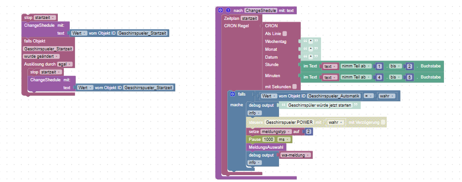This screenshot has width=462, height=182.
Task: Open the startzeit dropdown in the top stop block
Action: point(45,18)
